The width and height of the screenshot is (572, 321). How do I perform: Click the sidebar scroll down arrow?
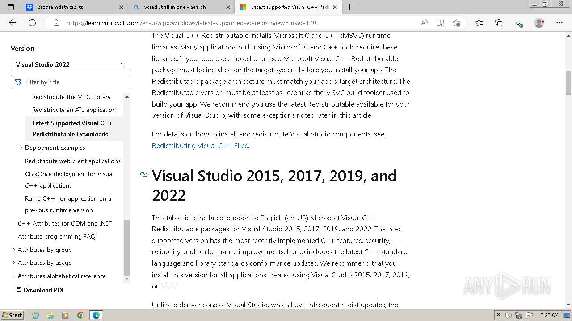[127, 279]
